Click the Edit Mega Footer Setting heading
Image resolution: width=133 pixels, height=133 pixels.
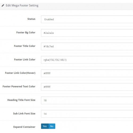pyautogui.click(x=22, y=6)
